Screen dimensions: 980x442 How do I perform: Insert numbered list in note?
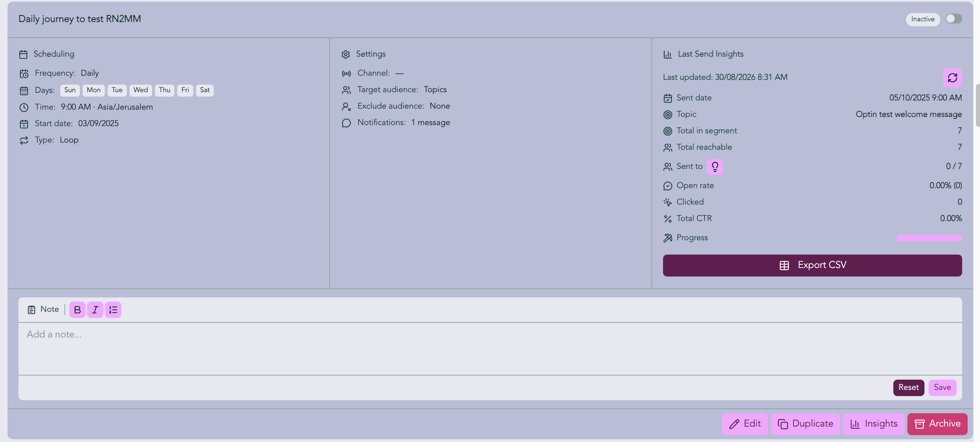click(x=113, y=310)
